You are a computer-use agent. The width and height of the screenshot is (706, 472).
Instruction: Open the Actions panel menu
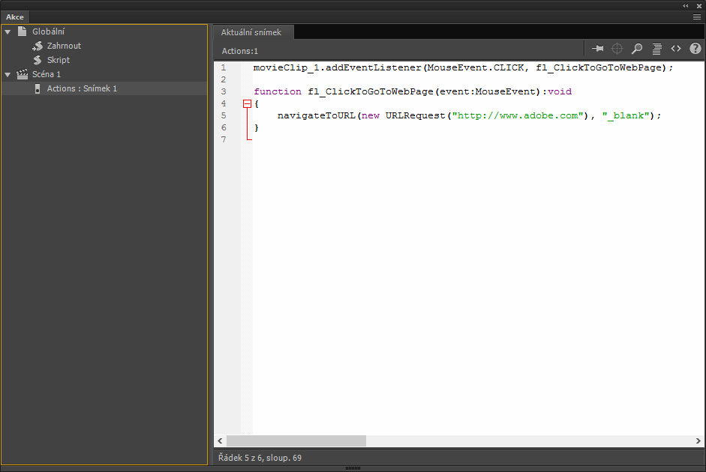pyautogui.click(x=696, y=16)
